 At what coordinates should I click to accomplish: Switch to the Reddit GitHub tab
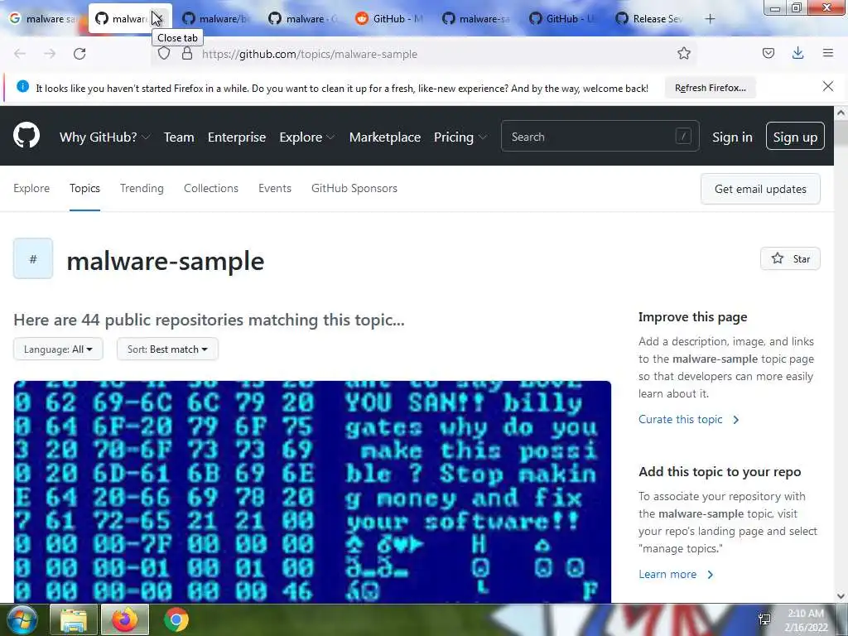389,19
